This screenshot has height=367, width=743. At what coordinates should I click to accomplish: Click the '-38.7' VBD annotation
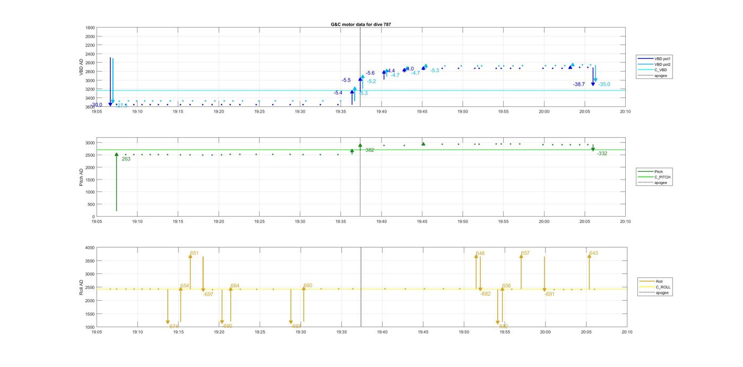click(x=579, y=84)
